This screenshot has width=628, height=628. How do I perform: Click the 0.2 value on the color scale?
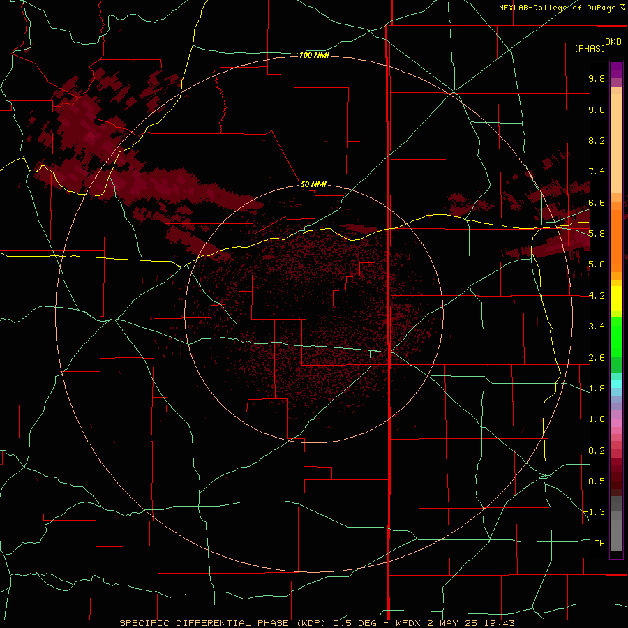597,451
